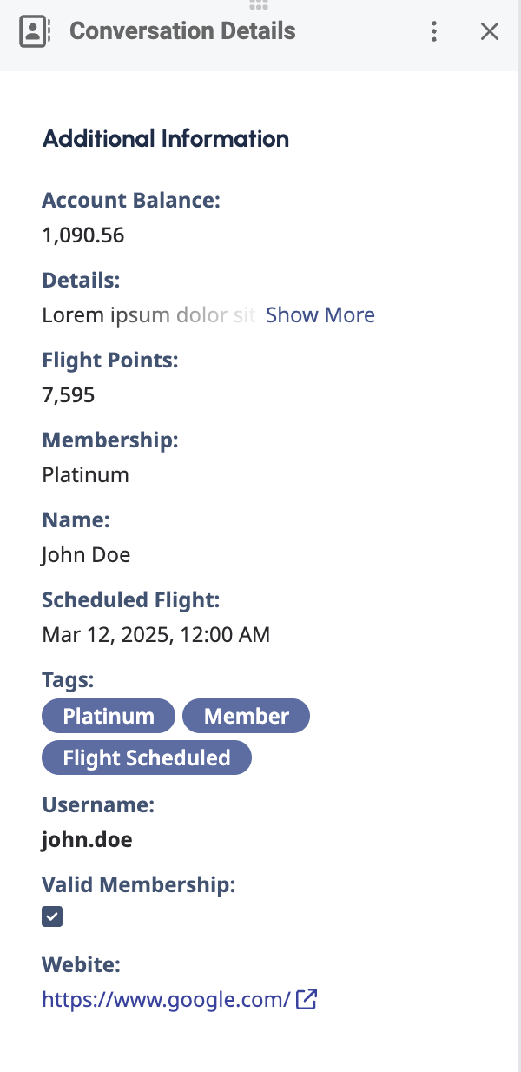This screenshot has width=521, height=1072.
Task: Open the three-dot more options menu
Action: pos(434,32)
